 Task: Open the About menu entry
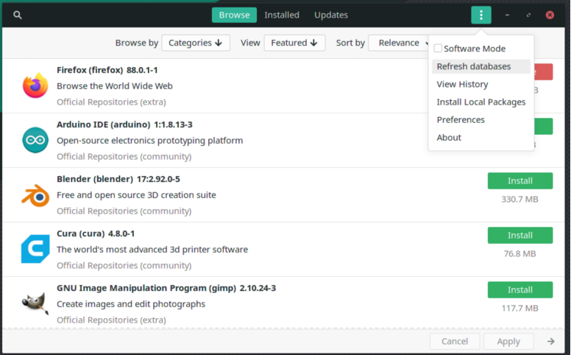480,138
